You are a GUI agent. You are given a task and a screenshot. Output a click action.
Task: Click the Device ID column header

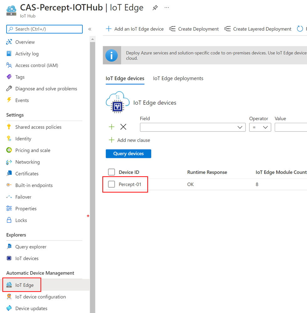click(x=129, y=172)
